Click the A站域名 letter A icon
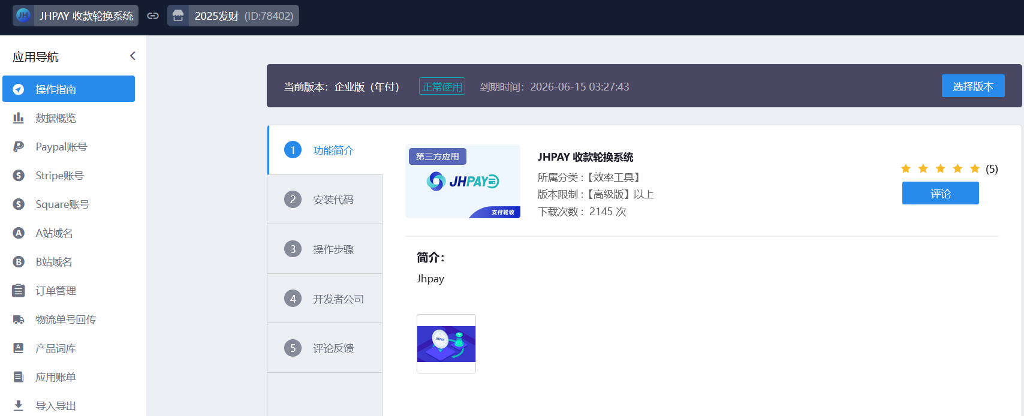Viewport: 1024px width, 416px height. 19,233
